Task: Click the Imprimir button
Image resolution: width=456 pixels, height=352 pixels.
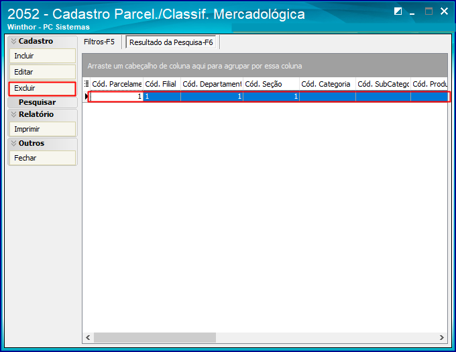Action: [x=42, y=129]
